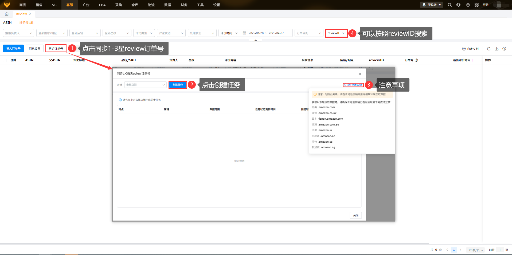Screen dimensions: 512x255
Task: Close the 同步1-3星Review订单号 dialog with X
Action: (360, 74)
